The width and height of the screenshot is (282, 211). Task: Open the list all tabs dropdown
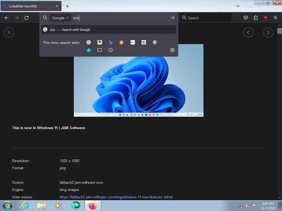pyautogui.click(x=238, y=6)
